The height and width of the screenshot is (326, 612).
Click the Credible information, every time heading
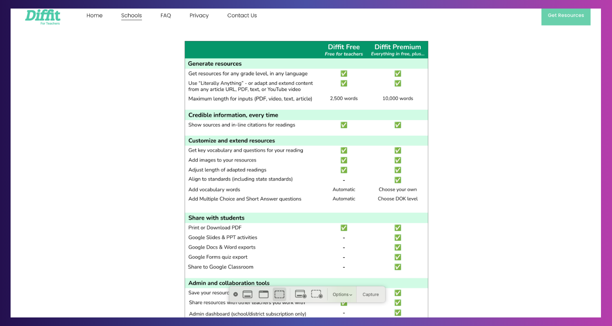[233, 115]
